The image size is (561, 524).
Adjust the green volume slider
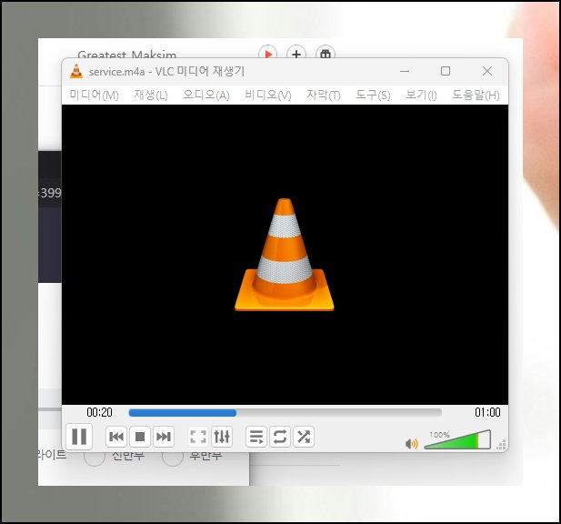click(x=457, y=440)
